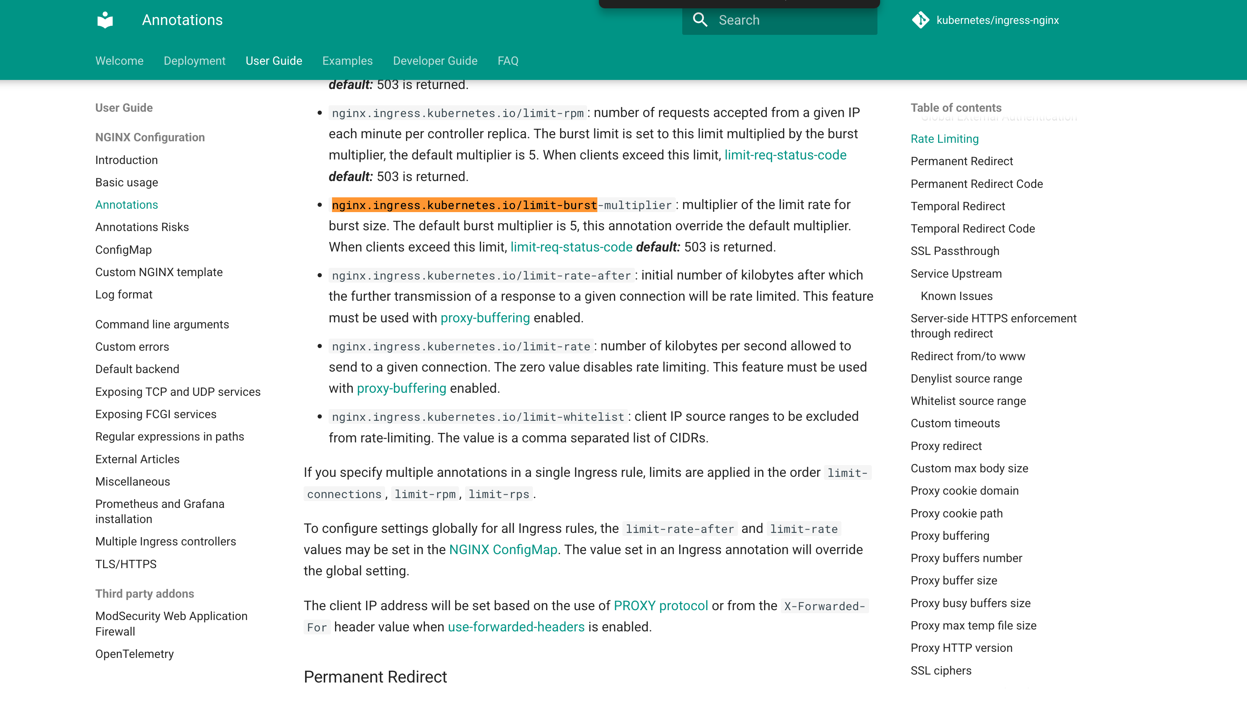Open the FAQ tab
This screenshot has width=1247, height=706.
tap(508, 61)
